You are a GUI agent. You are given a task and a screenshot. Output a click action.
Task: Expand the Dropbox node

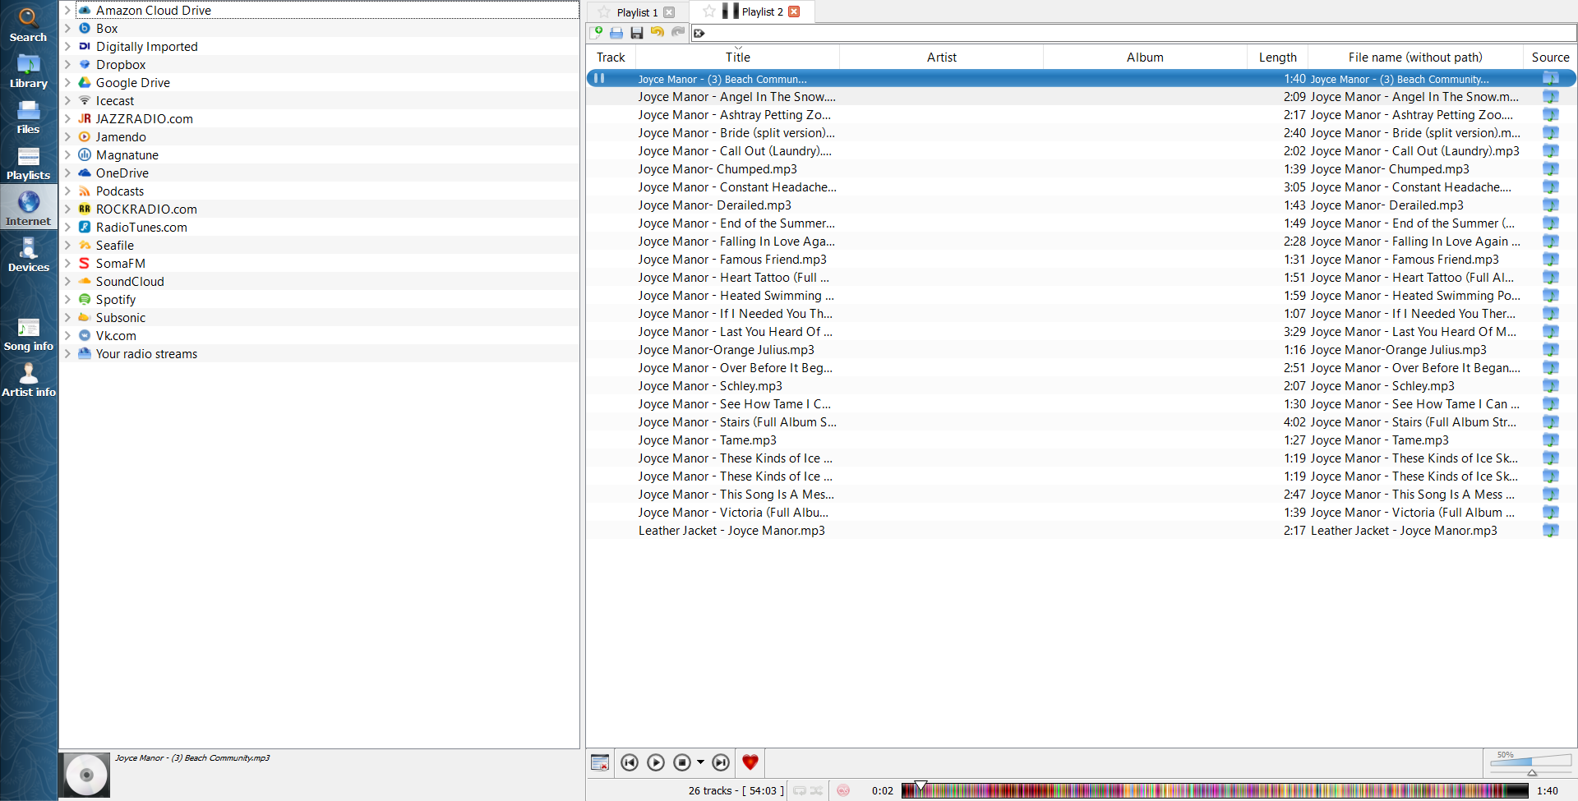pyautogui.click(x=67, y=65)
